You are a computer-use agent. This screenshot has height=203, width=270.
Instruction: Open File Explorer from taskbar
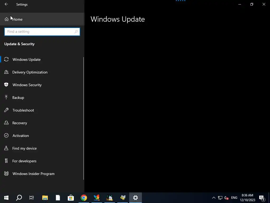tap(45, 198)
